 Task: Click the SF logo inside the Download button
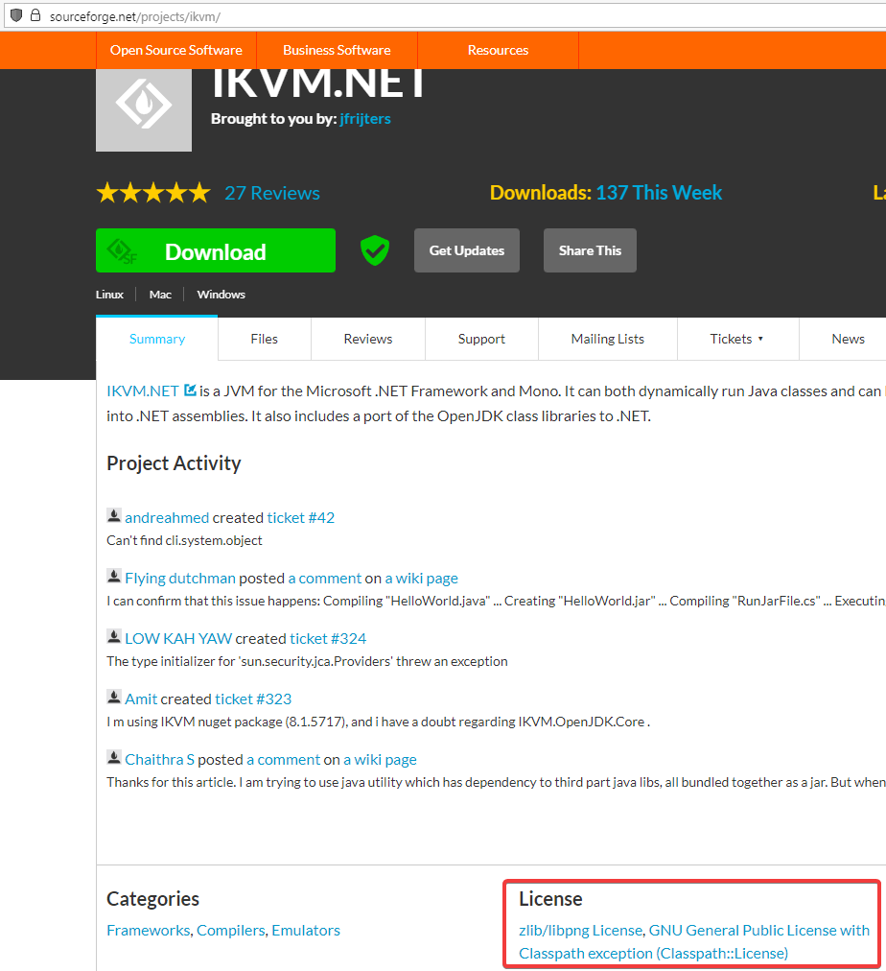point(122,250)
